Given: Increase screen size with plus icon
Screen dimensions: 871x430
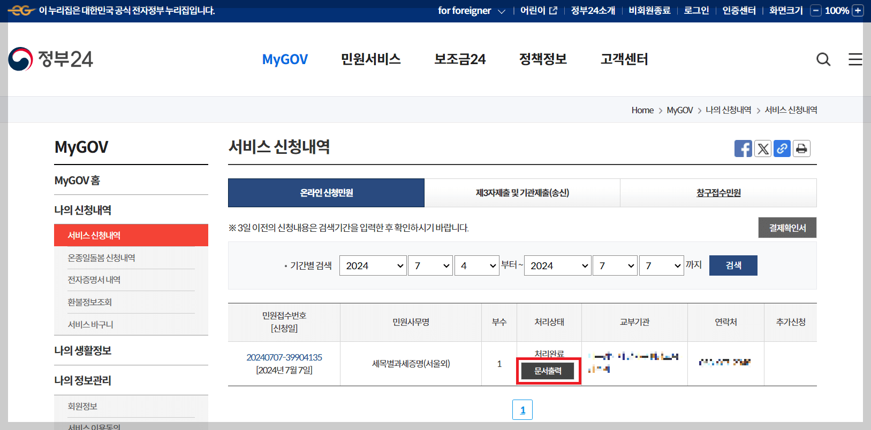Looking at the screenshot, I should pyautogui.click(x=858, y=11).
